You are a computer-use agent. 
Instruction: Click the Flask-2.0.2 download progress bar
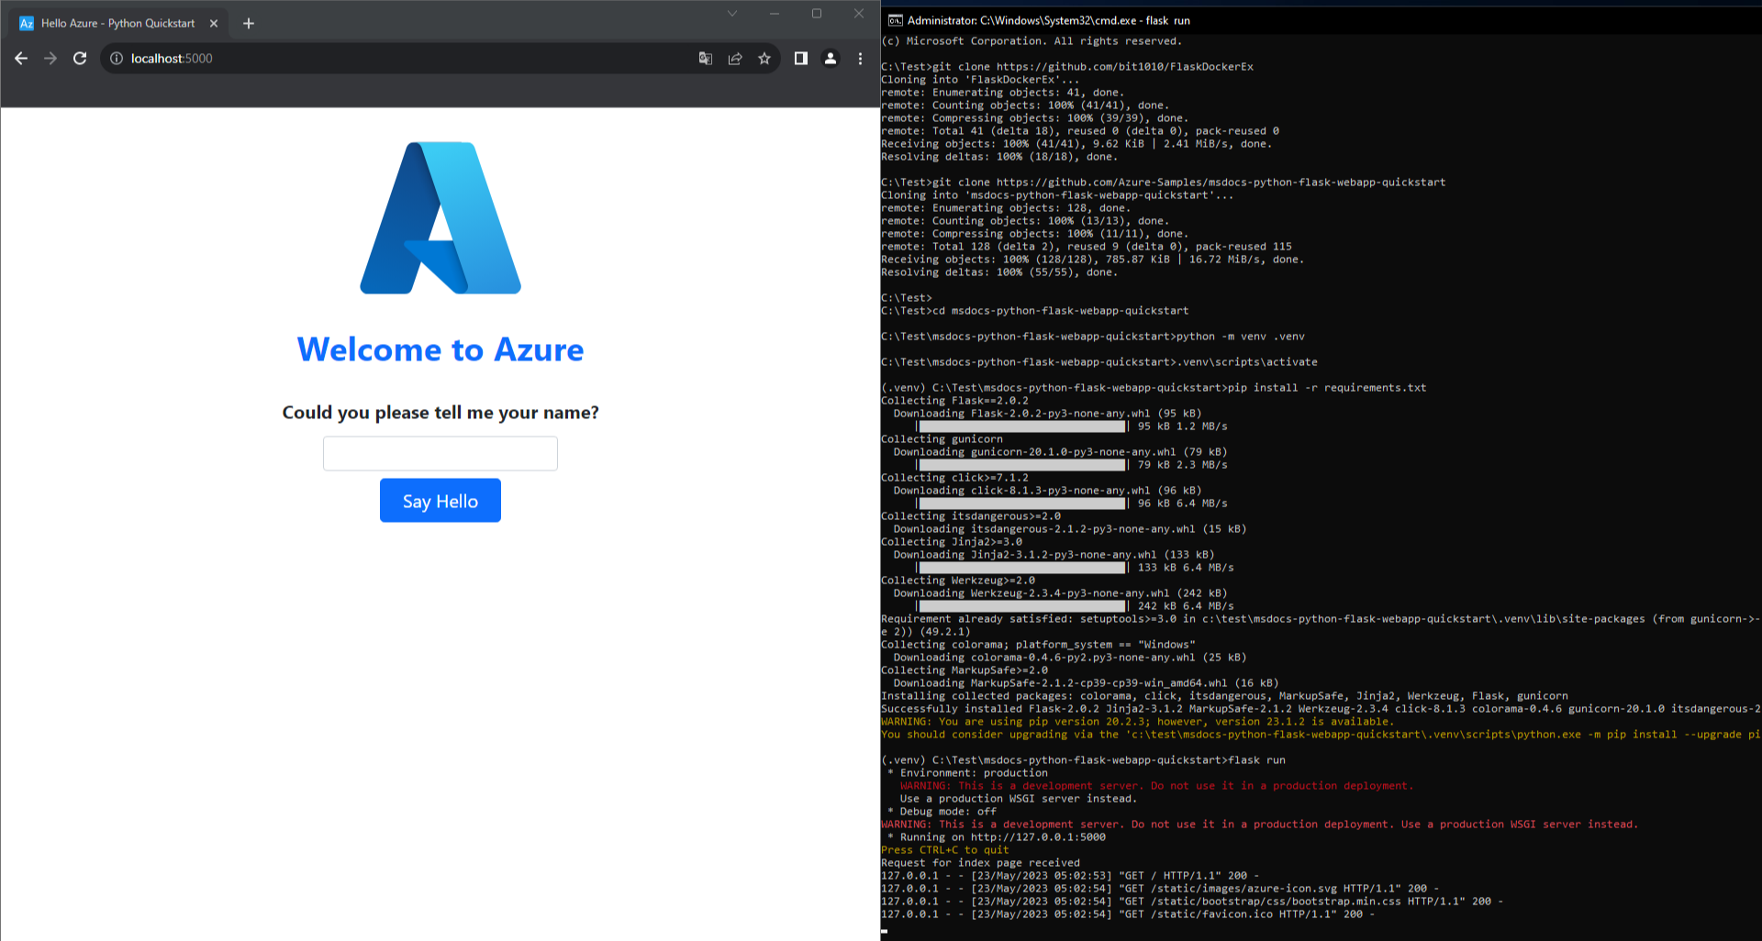(1022, 426)
